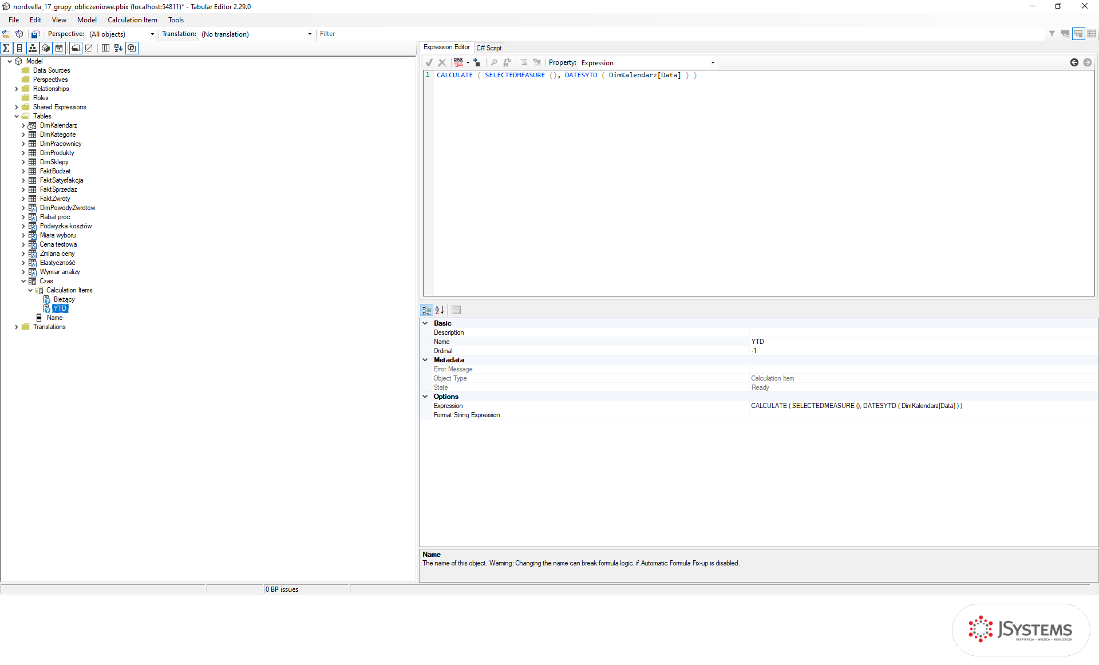1099x665 pixels.
Task: Click the sort alphabetically A-Z icon
Action: (118, 48)
